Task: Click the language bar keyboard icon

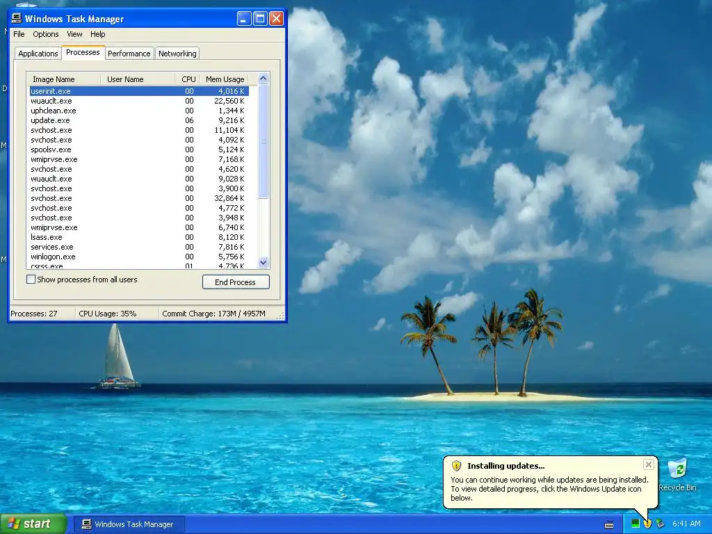Action: pyautogui.click(x=609, y=525)
